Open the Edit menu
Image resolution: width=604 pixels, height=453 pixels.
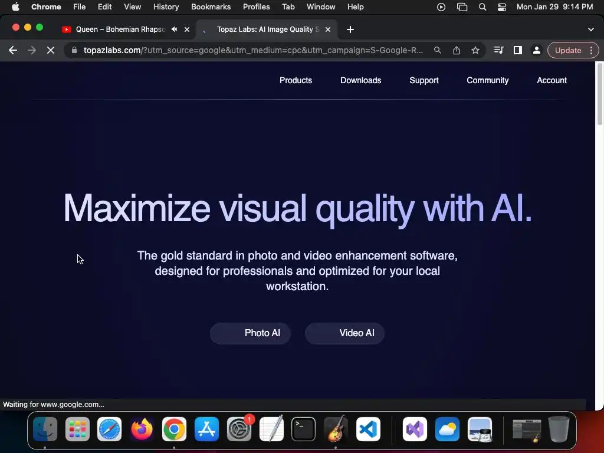(x=105, y=6)
